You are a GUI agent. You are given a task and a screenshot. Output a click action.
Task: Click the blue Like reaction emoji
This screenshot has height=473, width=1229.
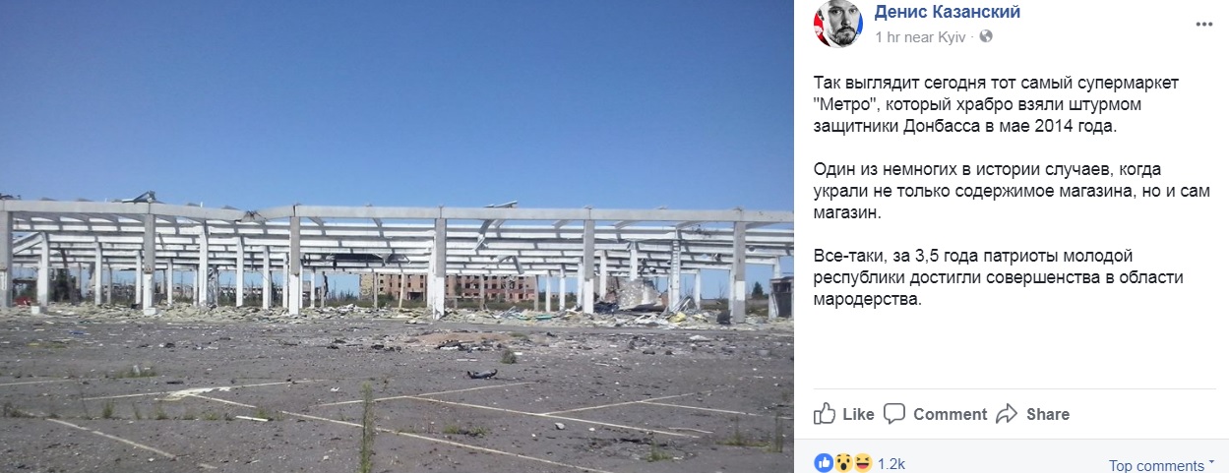point(822,462)
